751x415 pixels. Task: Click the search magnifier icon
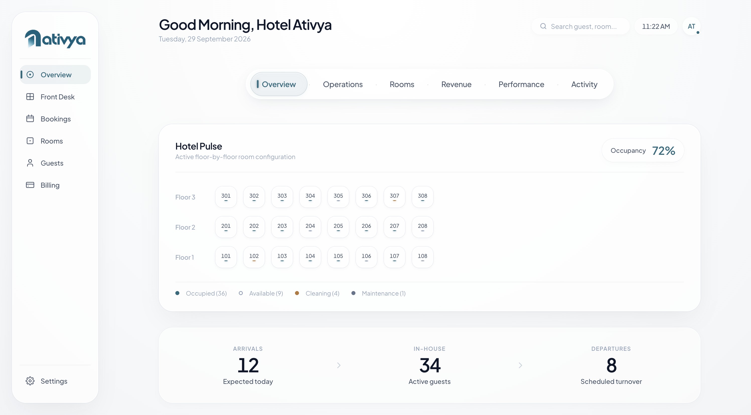click(x=543, y=26)
